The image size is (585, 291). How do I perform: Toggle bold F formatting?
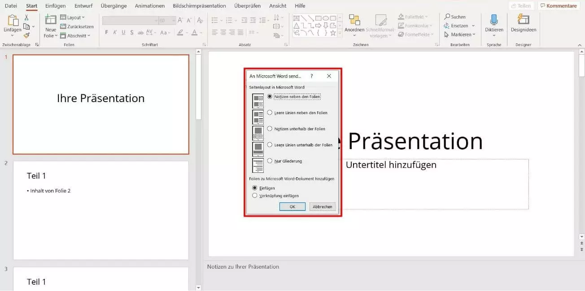(x=106, y=33)
